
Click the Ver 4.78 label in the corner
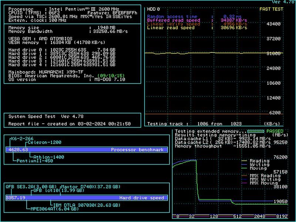pyautogui.click(x=284, y=2)
